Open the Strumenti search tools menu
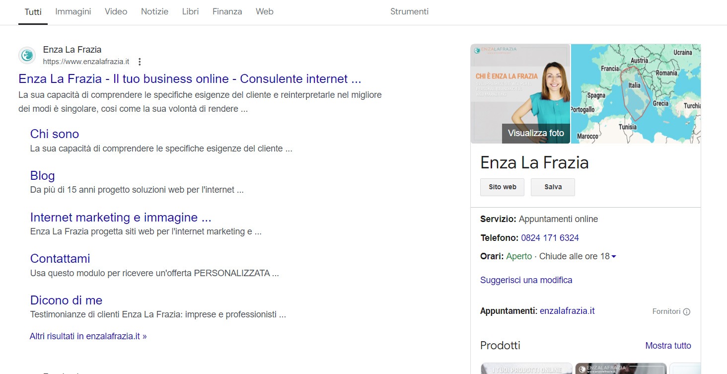This screenshot has width=727, height=374. pos(409,11)
